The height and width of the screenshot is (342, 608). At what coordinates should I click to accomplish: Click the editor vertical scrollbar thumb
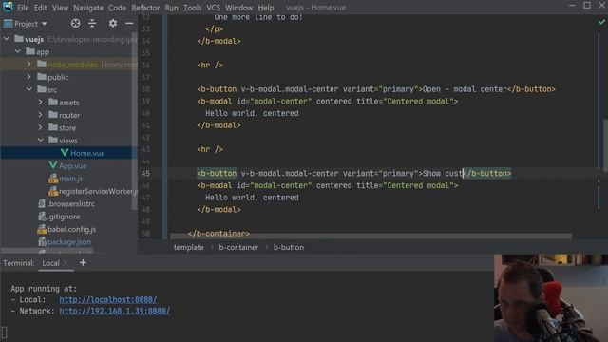click(x=605, y=145)
